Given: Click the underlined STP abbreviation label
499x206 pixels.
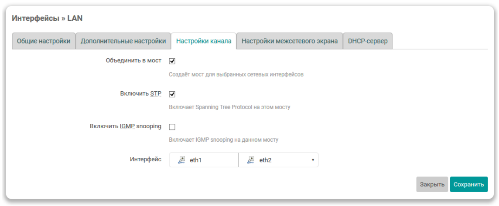Looking at the screenshot, I should click(x=156, y=93).
